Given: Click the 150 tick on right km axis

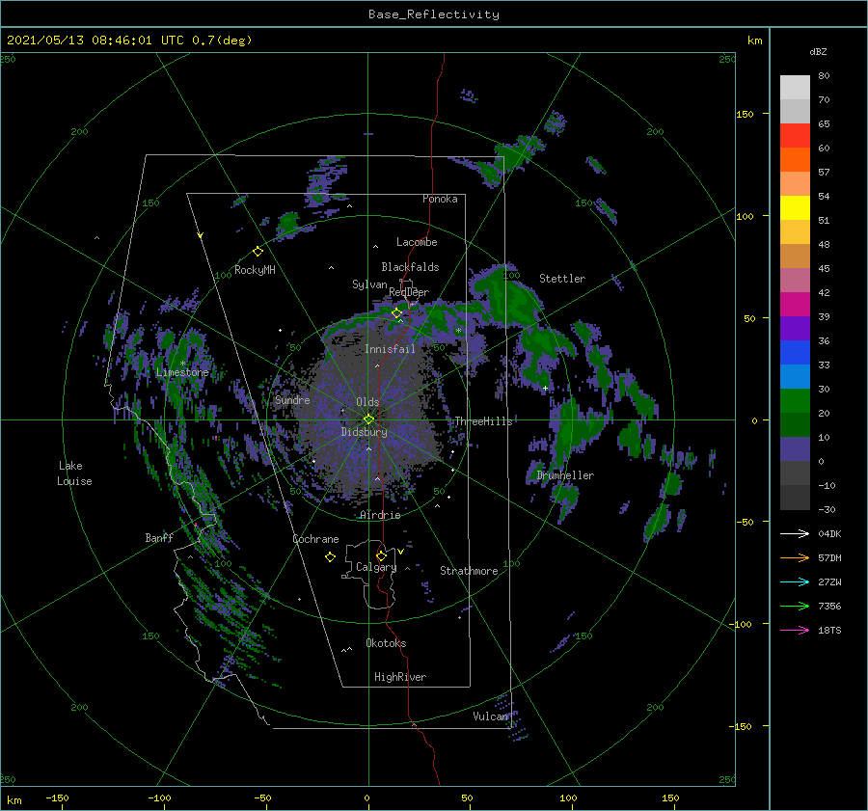Looking at the screenshot, I should [x=746, y=114].
